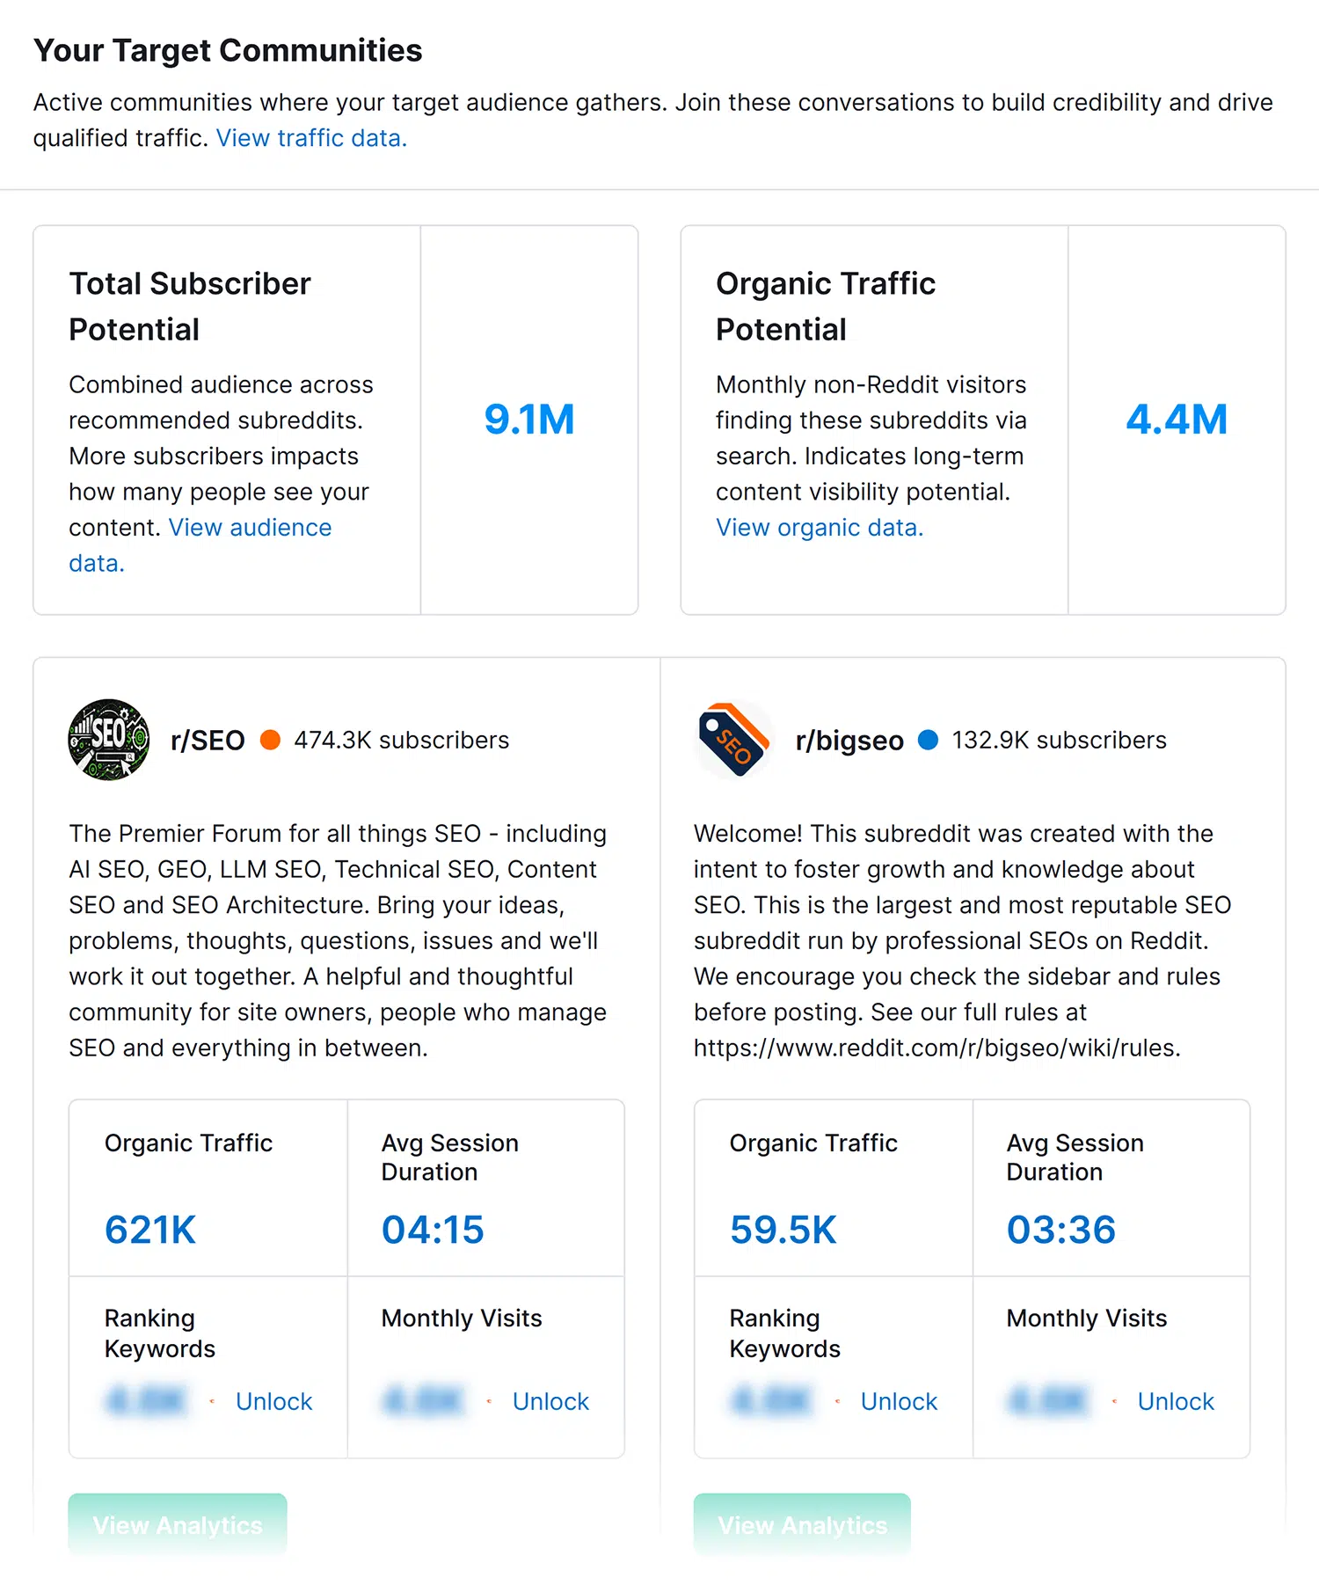Click the 9.1M total subscriber value
The width and height of the screenshot is (1319, 1585).
coord(529,420)
